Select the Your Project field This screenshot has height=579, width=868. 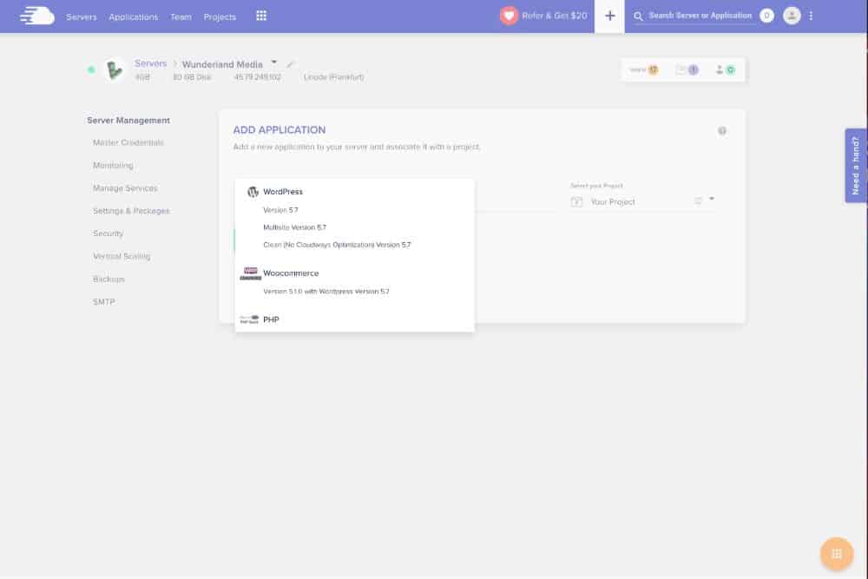pos(642,202)
